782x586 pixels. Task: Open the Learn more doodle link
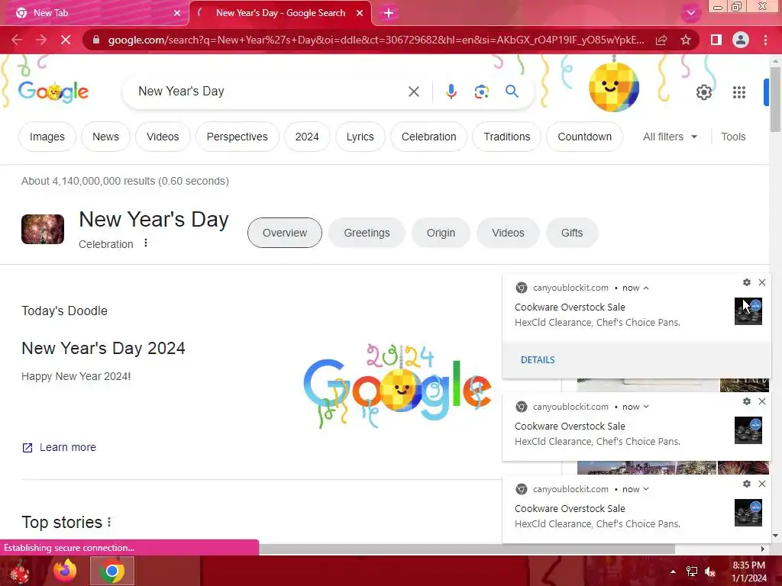[59, 447]
